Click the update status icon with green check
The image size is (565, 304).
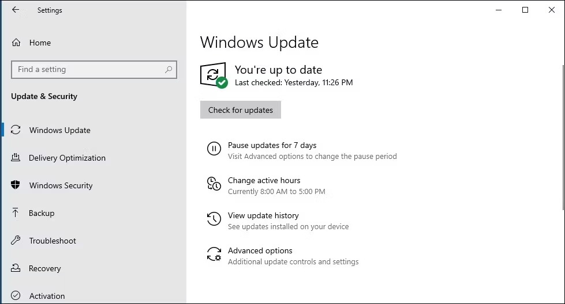click(214, 75)
